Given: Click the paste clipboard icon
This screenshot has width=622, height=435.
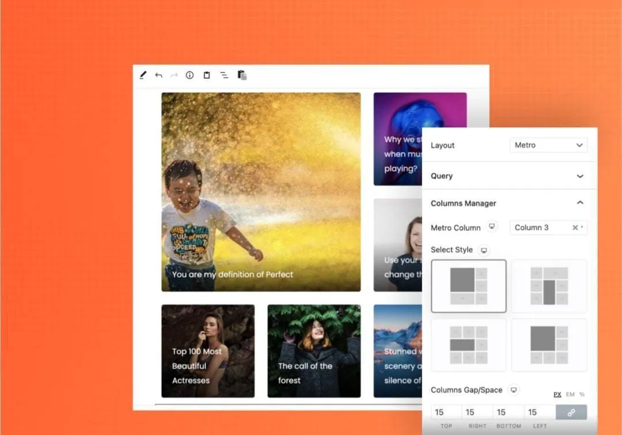Looking at the screenshot, I should click(x=242, y=75).
